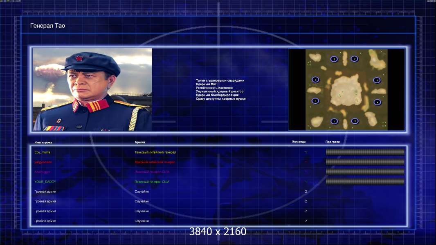Click team number in YOUR_DADDY row

tap(306, 182)
